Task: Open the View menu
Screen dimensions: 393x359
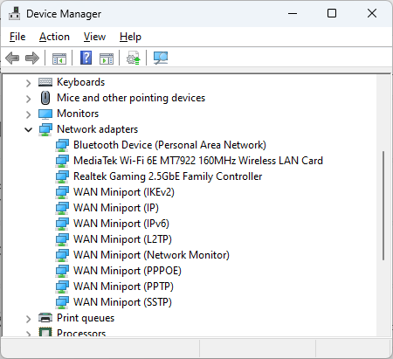Action: [94, 37]
